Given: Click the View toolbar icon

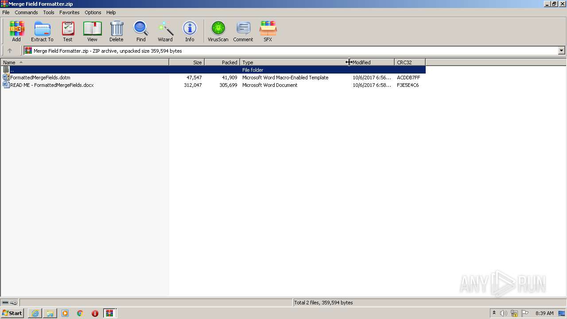Looking at the screenshot, I should (x=92, y=31).
